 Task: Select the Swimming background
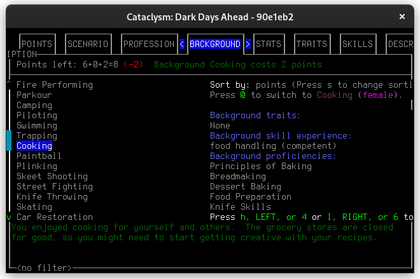click(37, 126)
